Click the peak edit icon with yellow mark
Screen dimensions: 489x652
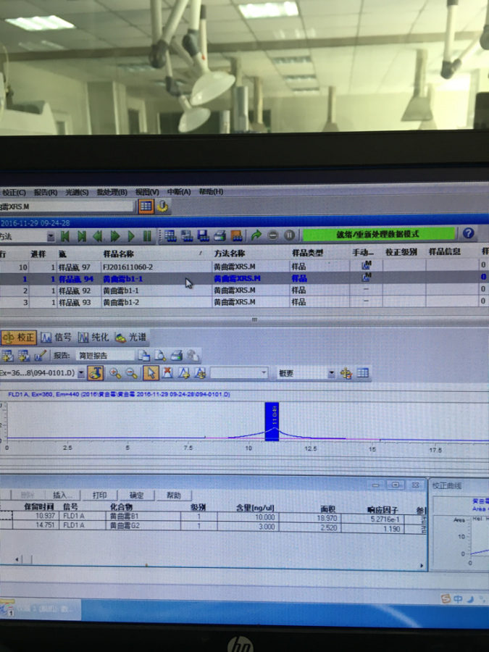coord(201,373)
